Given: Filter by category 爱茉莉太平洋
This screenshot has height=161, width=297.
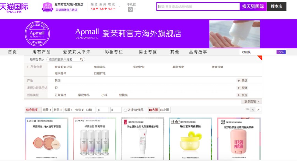Looking at the screenshot, I should tap(64, 67).
